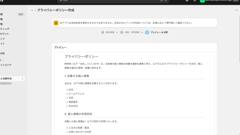Viewport: 240px width, 135px height.
Task: Click the 809 badge in the sidebar
Action: (21, 14)
